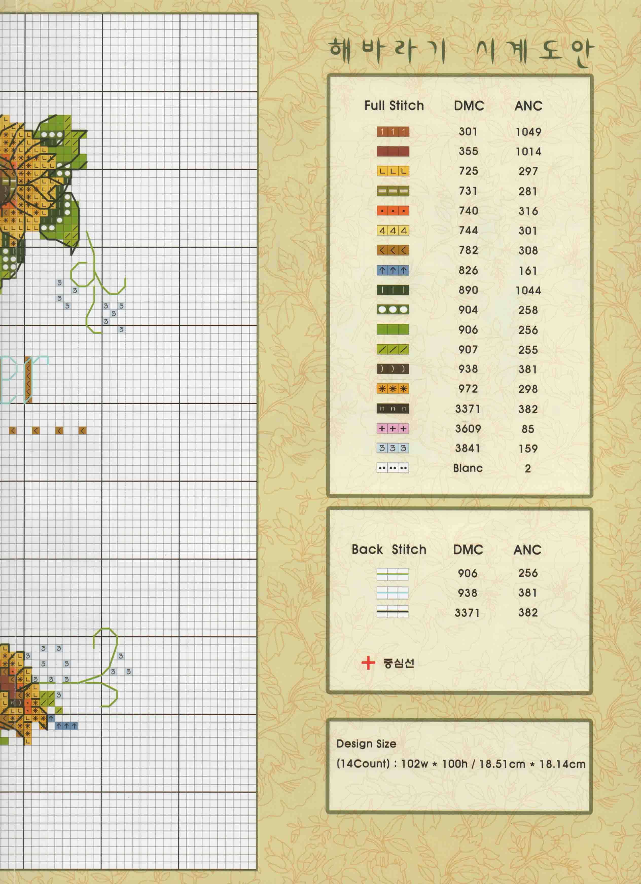Click the DMC header in Back Stitch table
641x884 pixels.
[x=468, y=550]
